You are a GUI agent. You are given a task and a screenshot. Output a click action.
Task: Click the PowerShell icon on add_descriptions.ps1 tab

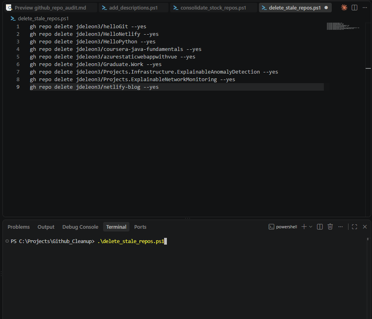[104, 8]
